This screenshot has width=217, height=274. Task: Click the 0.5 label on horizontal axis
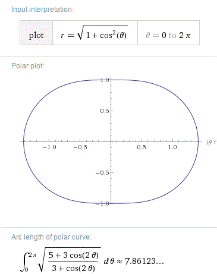(141, 147)
